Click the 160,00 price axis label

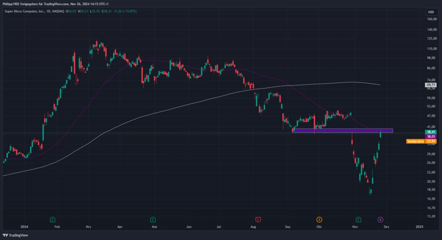431,19
